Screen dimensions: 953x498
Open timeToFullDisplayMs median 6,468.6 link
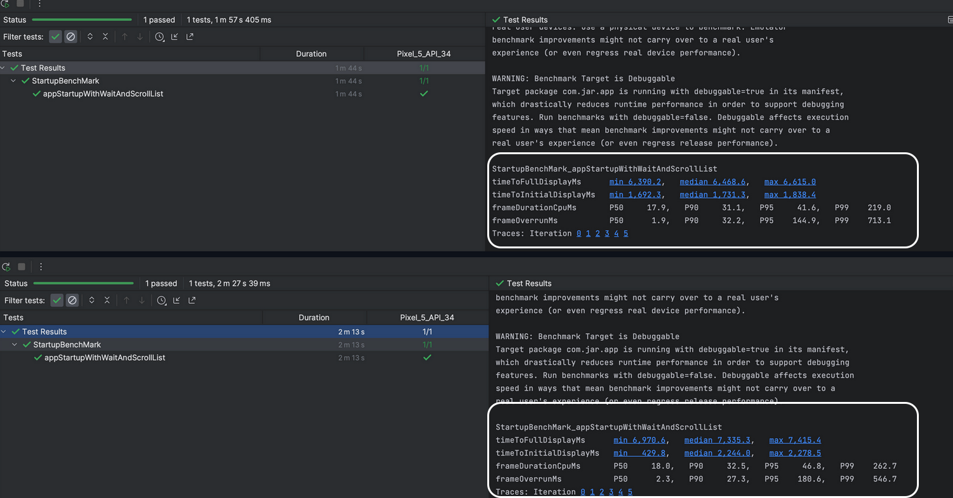point(713,182)
